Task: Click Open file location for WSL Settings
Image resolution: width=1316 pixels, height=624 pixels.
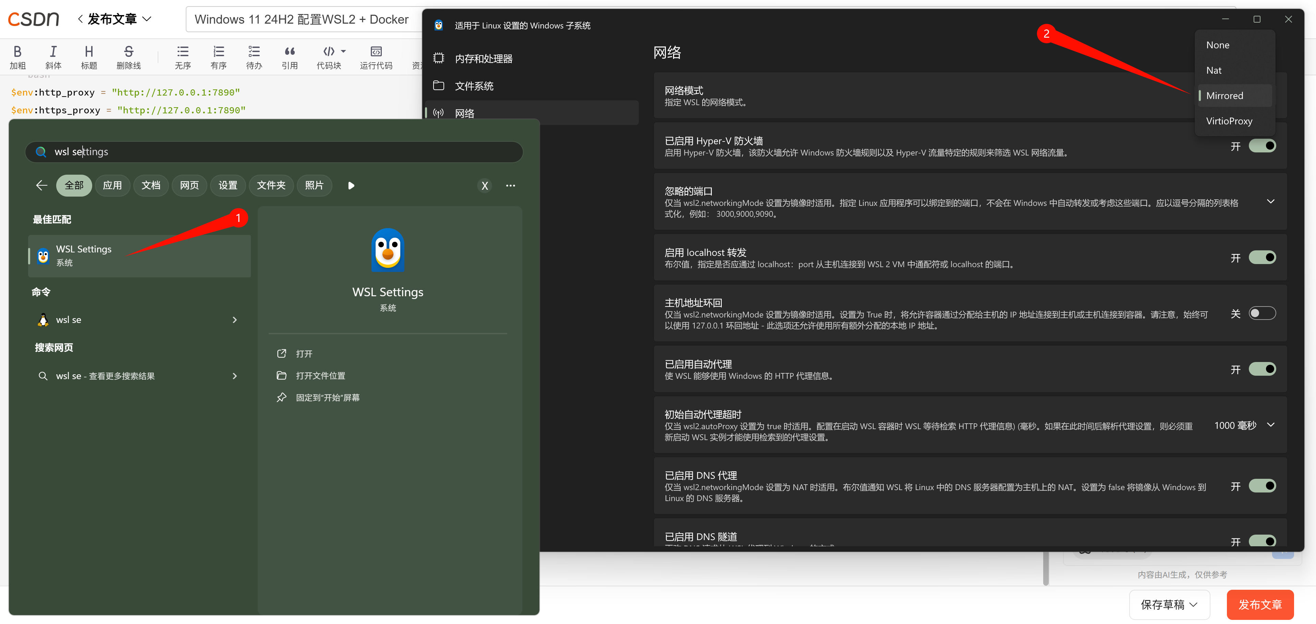Action: point(320,375)
